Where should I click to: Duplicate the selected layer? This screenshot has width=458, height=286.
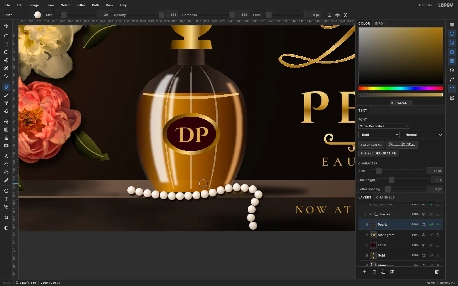point(383,272)
